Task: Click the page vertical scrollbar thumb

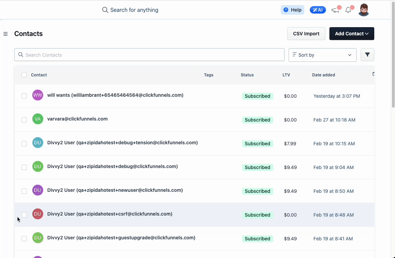Action: [393, 55]
